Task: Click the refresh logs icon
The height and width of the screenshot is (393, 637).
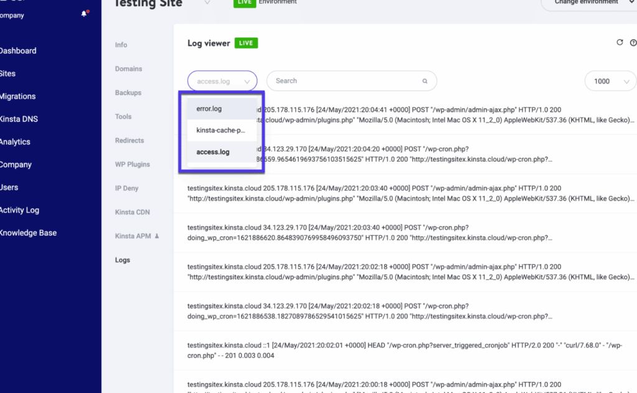Action: click(619, 43)
